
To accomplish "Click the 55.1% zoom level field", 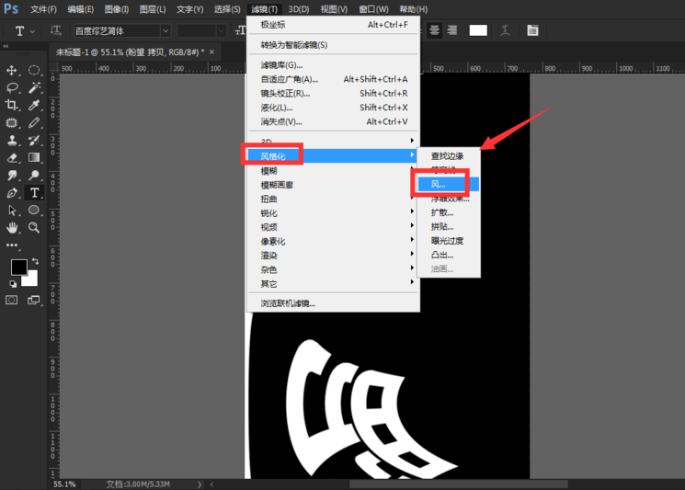I will pos(65,484).
